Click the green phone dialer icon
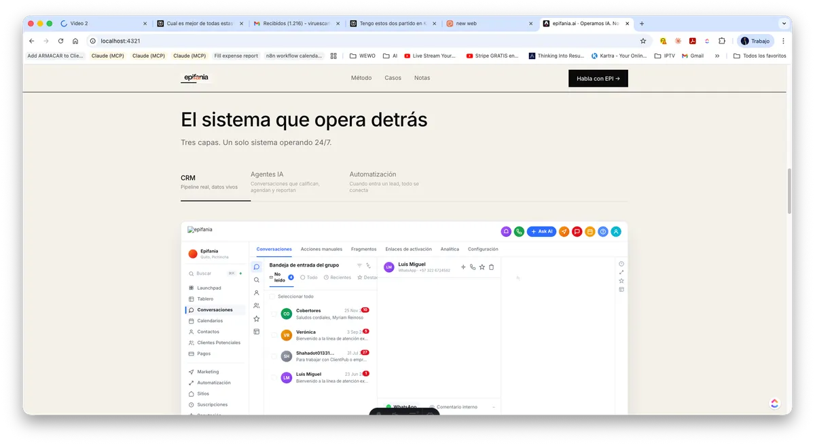This screenshot has width=815, height=445. click(x=519, y=231)
